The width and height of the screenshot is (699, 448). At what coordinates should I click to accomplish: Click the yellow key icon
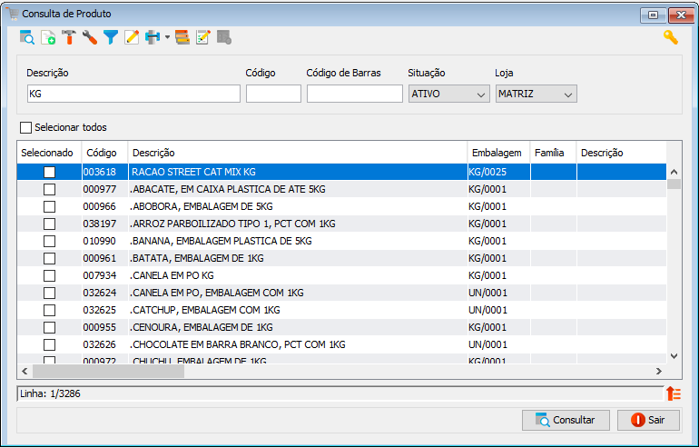tap(671, 37)
